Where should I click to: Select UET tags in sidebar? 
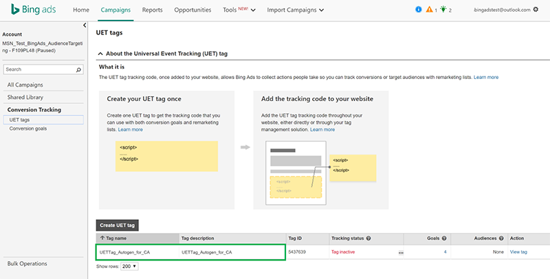click(43, 120)
